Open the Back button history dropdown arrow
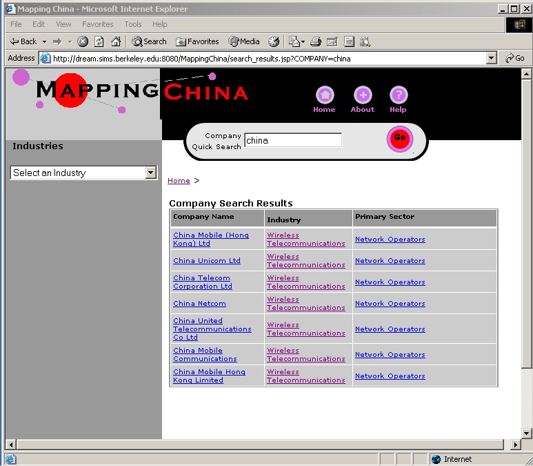 [44, 41]
